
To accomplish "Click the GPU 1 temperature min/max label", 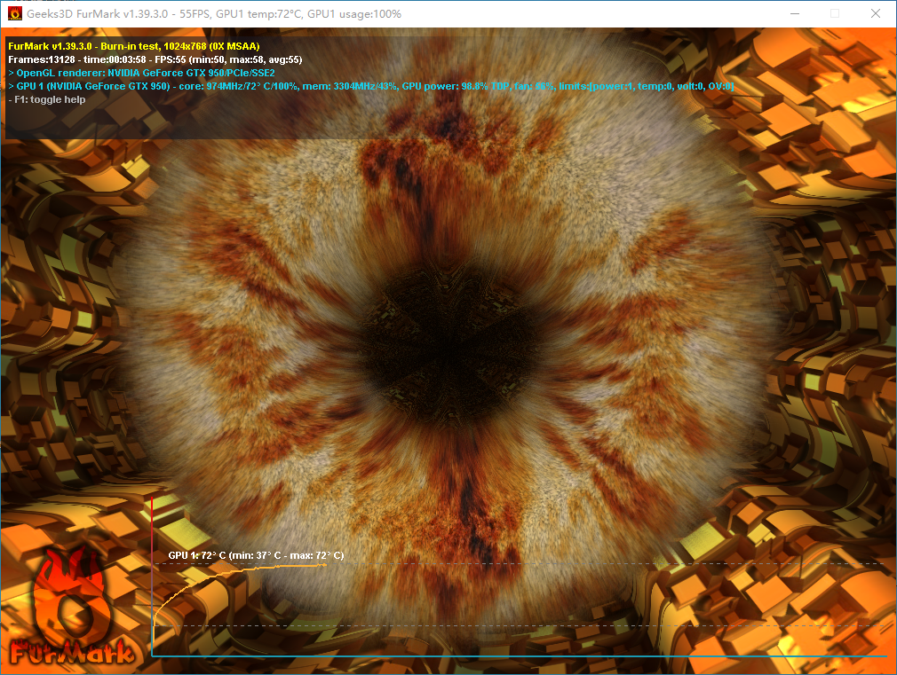I will (x=256, y=555).
